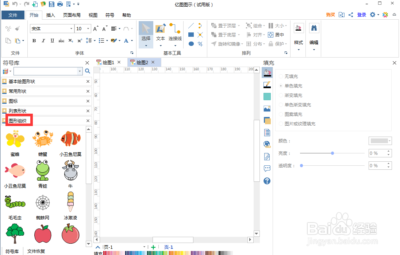The width and height of the screenshot is (400, 255).
Task: Open the comment bubble icon in sidebar
Action: click(267, 168)
